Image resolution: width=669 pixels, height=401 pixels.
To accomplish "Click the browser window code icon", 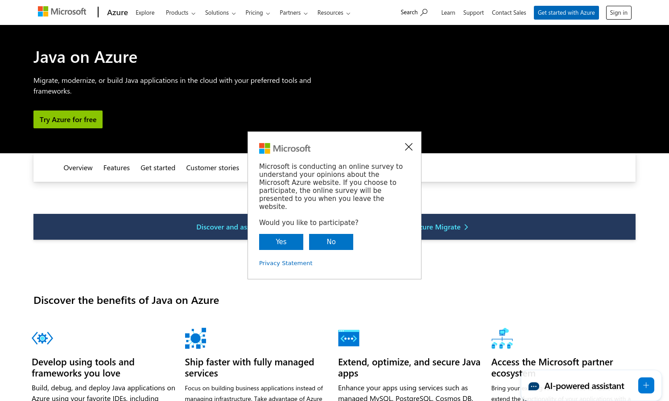I will pyautogui.click(x=348, y=339).
